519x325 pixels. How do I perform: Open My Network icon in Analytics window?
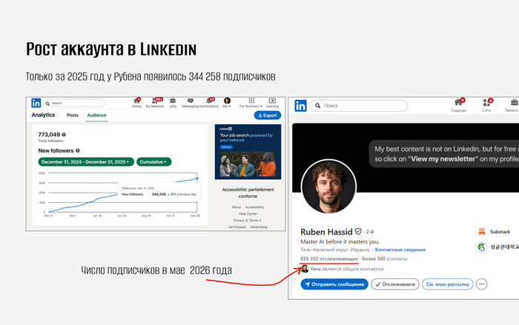pyautogui.click(x=155, y=102)
